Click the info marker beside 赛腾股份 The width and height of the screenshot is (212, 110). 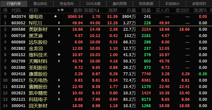pos(59,87)
